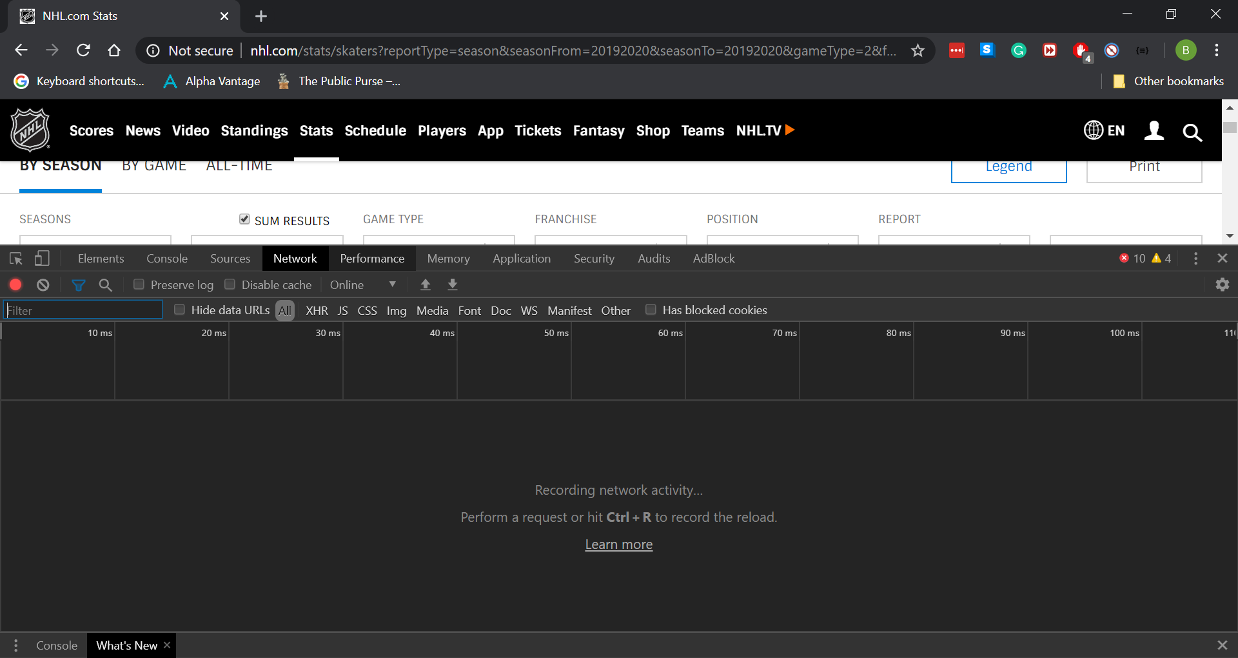Reload the page with refresh icon

[x=83, y=50]
